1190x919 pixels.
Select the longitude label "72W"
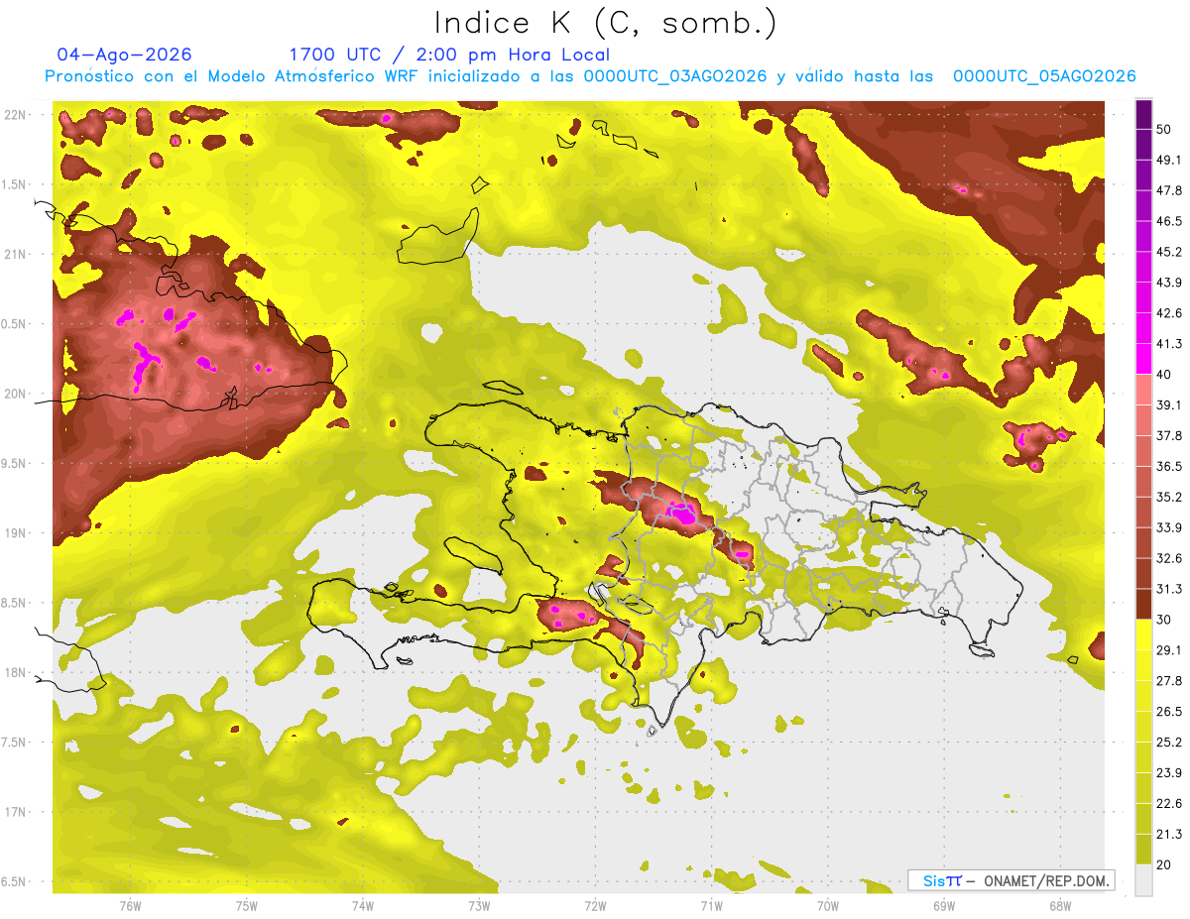coord(595,906)
